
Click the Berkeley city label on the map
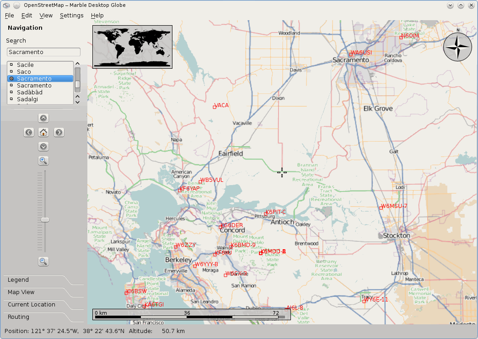click(x=179, y=260)
